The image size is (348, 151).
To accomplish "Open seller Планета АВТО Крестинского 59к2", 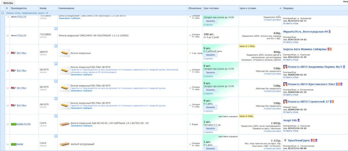I will (311, 84).
